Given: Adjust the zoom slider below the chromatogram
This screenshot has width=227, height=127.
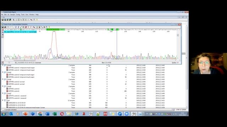Looking at the screenshot, I should point(9,62).
